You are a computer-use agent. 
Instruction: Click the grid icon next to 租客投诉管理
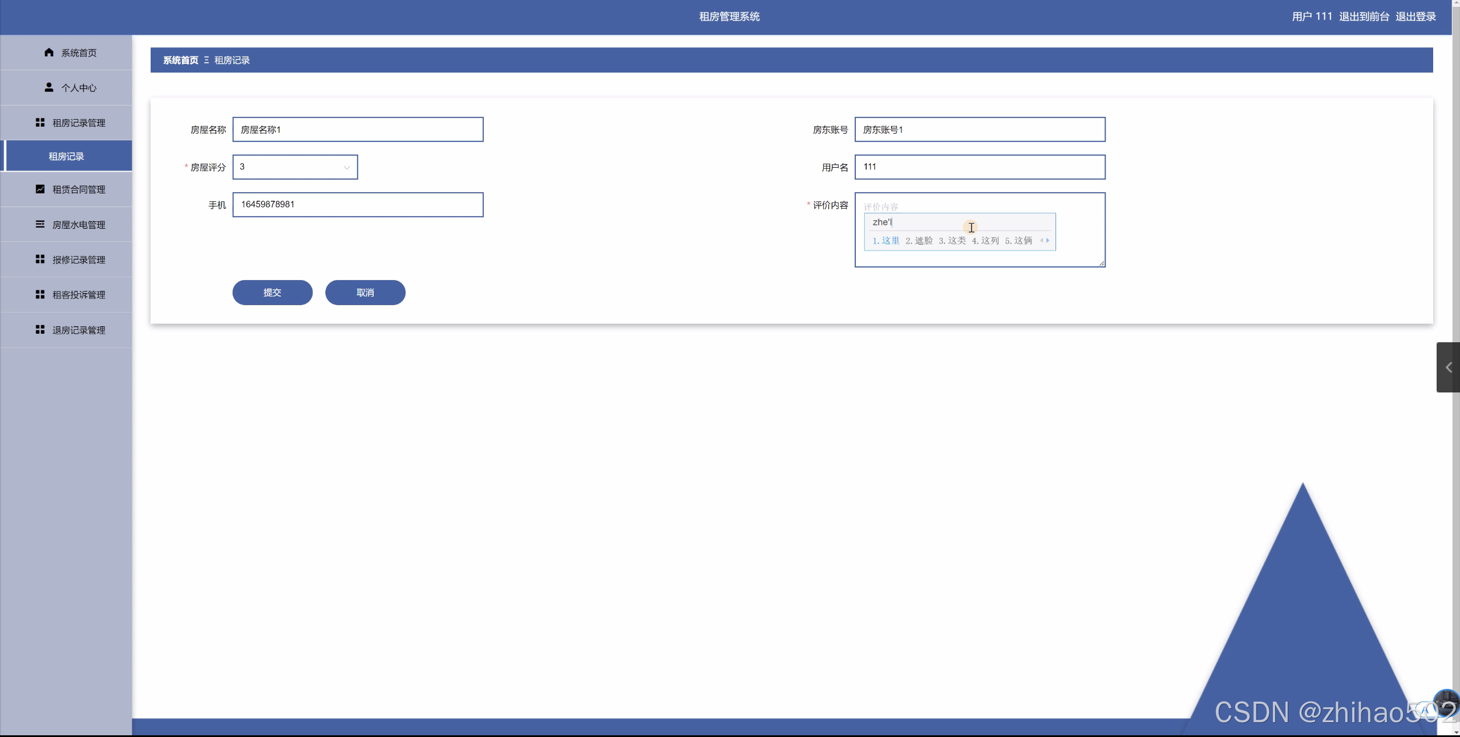coord(40,294)
